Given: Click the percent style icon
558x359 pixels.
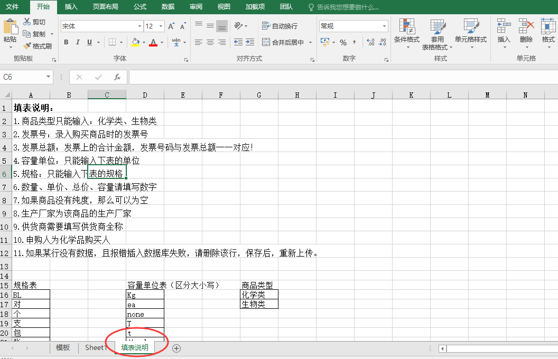Looking at the screenshot, I should (343, 42).
